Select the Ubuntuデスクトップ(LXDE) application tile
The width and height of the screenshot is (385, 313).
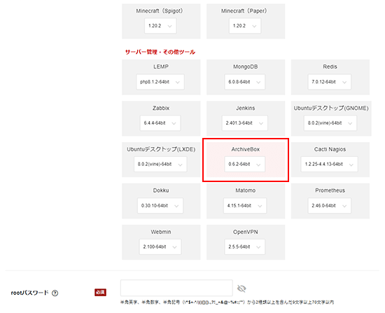pyautogui.click(x=161, y=160)
